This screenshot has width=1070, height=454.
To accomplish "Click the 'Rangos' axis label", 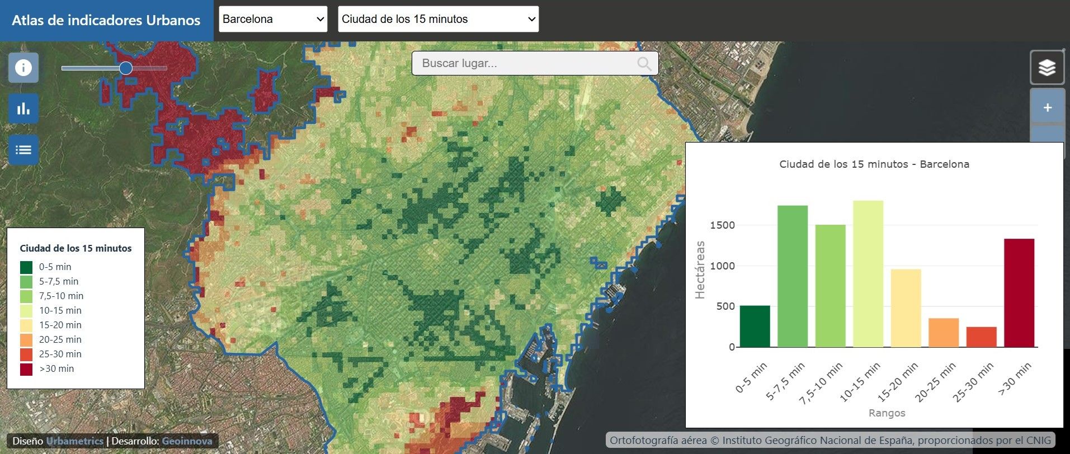I will click(x=887, y=413).
